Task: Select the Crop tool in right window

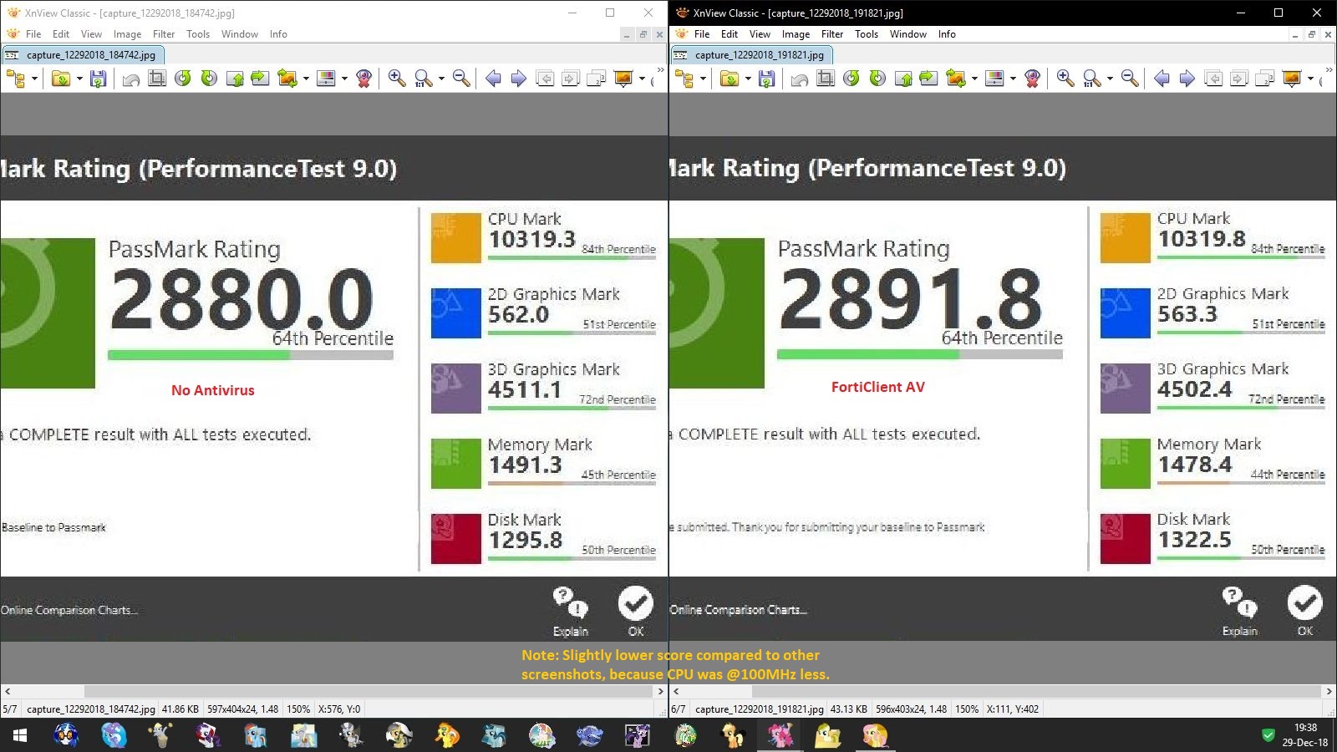Action: click(x=825, y=79)
